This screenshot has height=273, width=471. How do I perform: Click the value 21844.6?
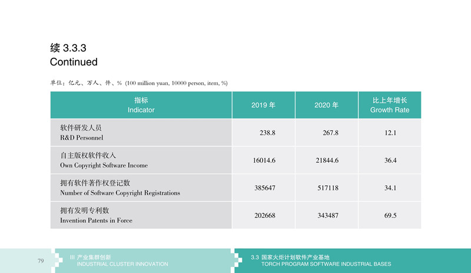tap(327, 160)
